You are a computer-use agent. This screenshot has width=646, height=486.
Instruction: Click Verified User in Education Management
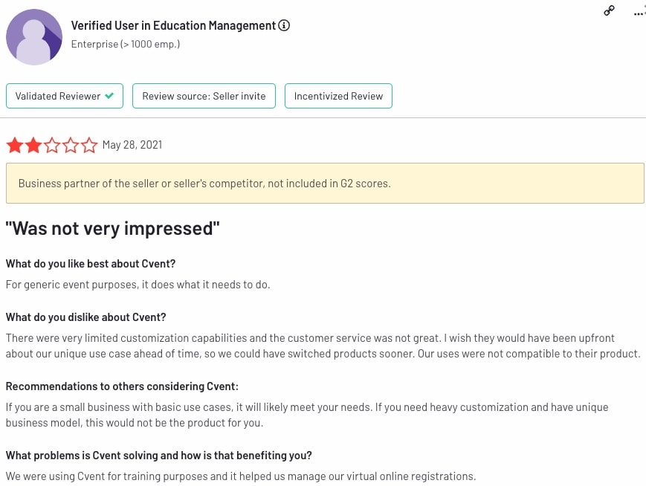point(172,25)
